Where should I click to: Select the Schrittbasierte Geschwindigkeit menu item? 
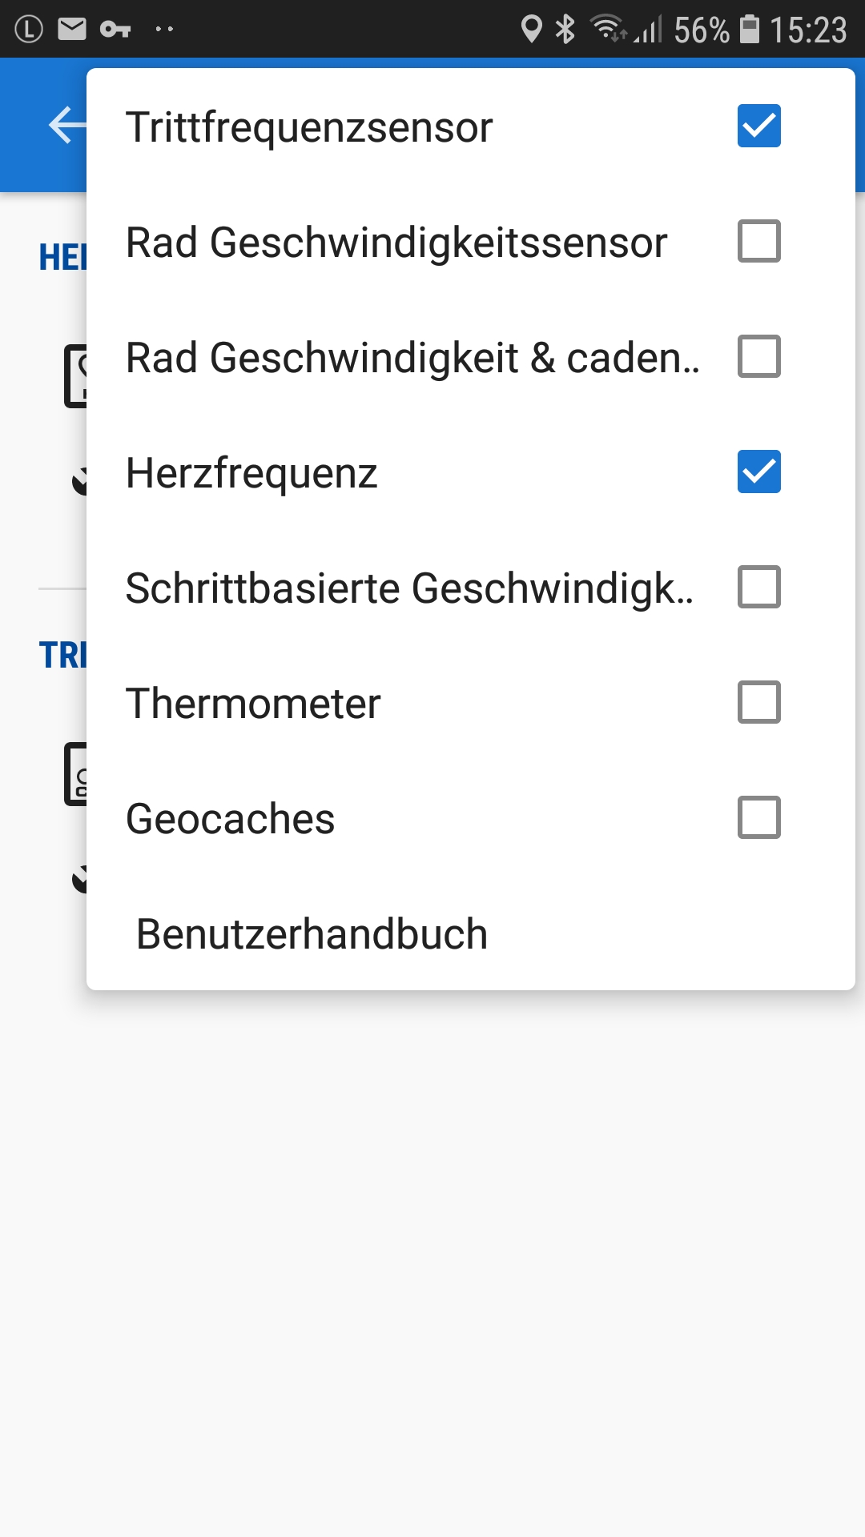(409, 588)
